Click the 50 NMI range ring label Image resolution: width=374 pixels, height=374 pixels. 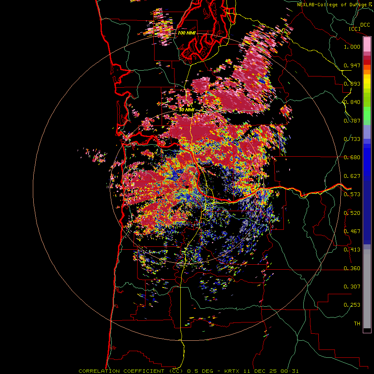187,110
